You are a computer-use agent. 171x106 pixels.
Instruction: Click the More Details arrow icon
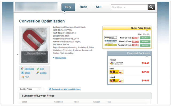[54, 58]
